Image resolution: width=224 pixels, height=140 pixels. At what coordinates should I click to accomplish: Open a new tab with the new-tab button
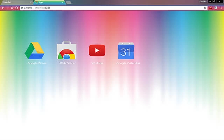point(69,2)
